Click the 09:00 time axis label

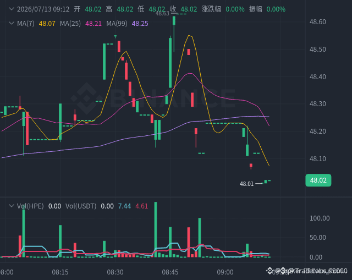point(225,272)
